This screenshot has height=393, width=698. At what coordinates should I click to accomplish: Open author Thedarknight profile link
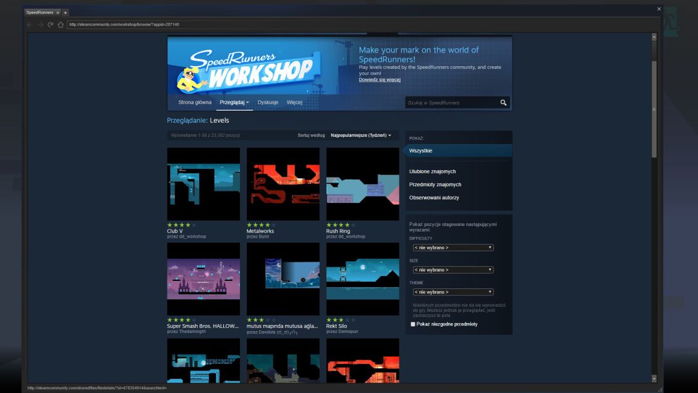coord(193,332)
